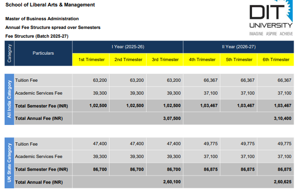
Task: Select the 2nd Trimester column header
Action: 128,60
